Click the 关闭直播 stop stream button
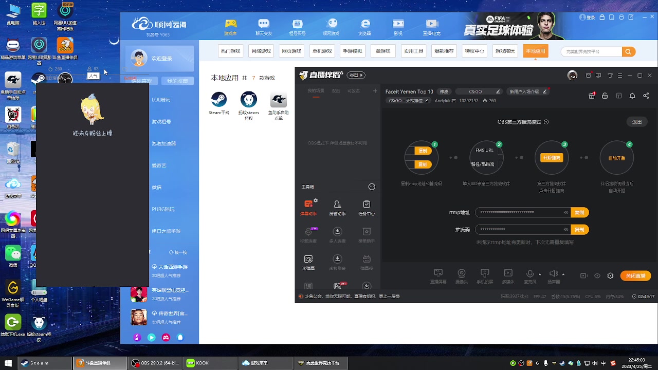The width and height of the screenshot is (658, 370). pos(635,276)
